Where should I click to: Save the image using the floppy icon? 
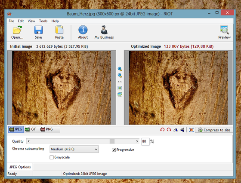[38, 30]
